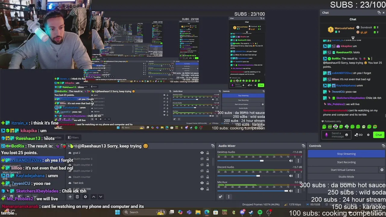Open Discord Audio options menu

pos(298,176)
